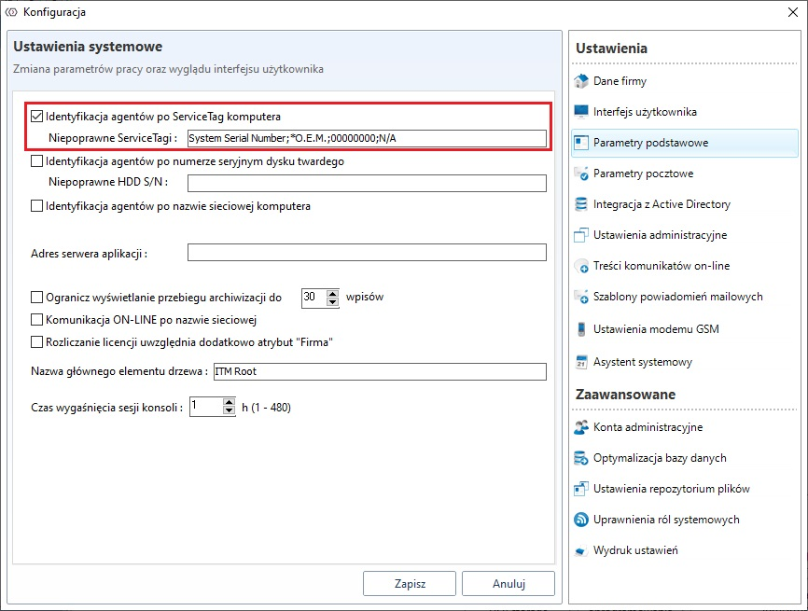Click the Interfejs użytkownika monitor icon
This screenshot has width=808, height=611.
[581, 112]
